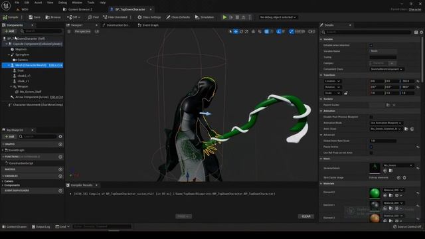This screenshot has width=425, height=239.
Task: Toggle Editable when Inherited checkbox
Action: point(371,45)
